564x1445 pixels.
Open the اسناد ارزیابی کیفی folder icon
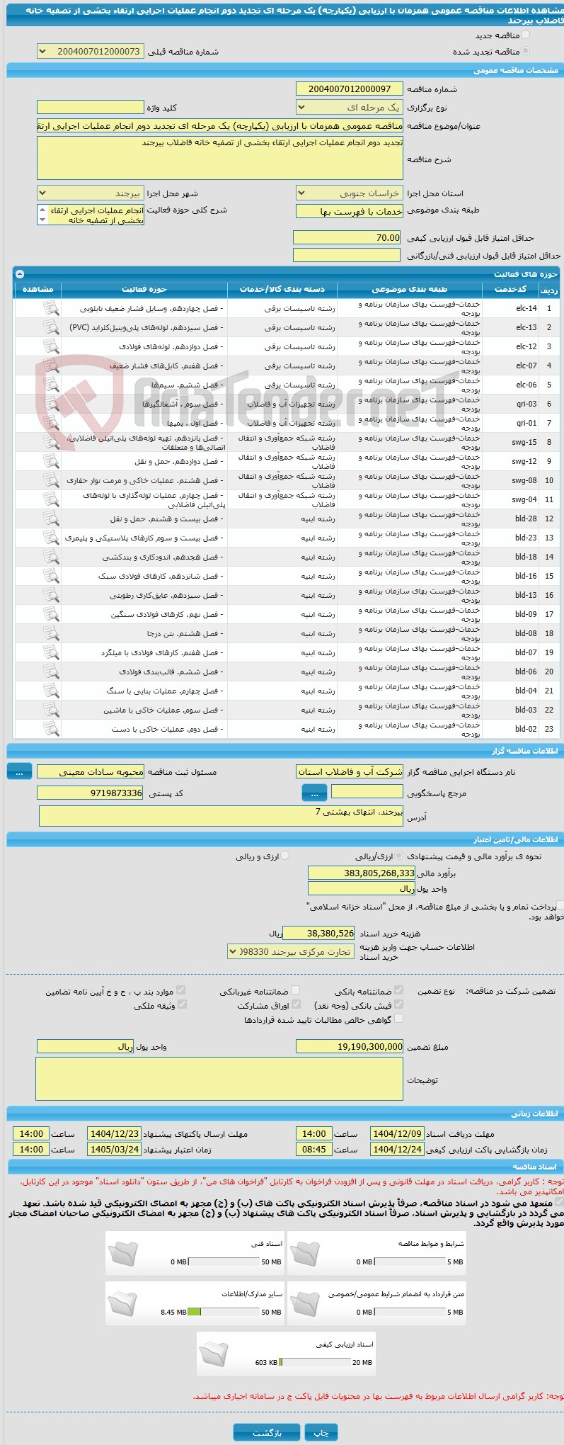[x=214, y=1354]
